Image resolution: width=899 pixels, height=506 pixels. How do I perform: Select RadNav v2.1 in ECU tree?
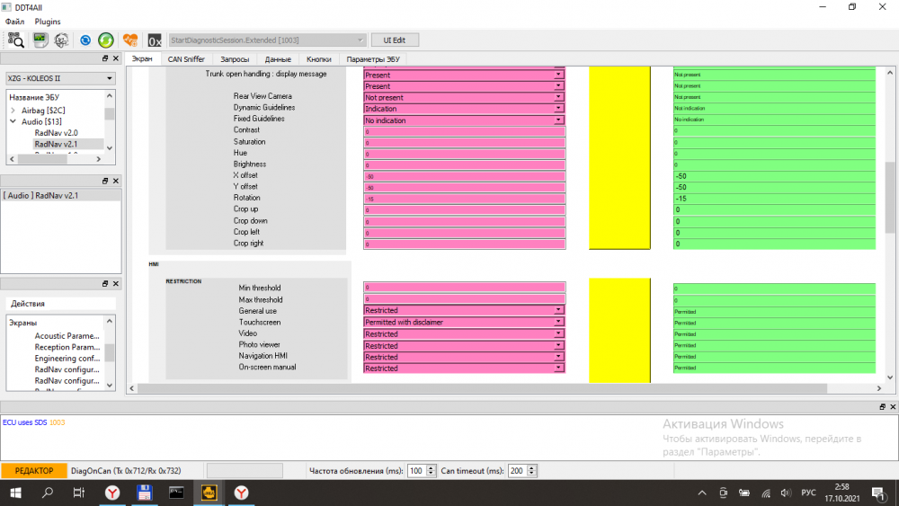coord(56,144)
